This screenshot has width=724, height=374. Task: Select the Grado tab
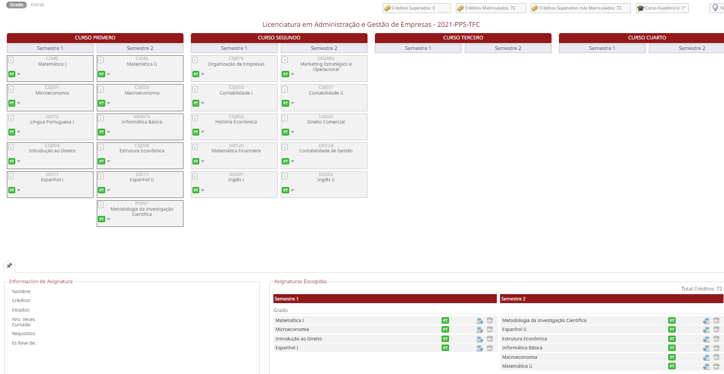[17, 5]
